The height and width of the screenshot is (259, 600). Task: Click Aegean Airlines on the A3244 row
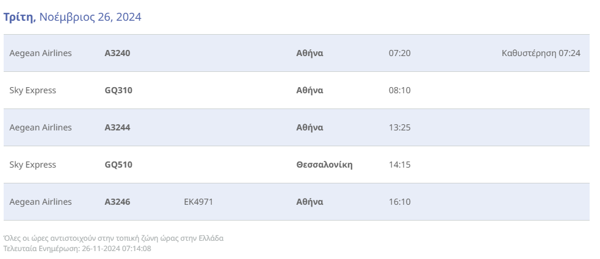tap(40, 127)
